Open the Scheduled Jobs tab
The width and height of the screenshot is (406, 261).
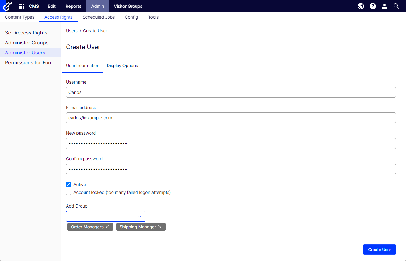pos(99,17)
